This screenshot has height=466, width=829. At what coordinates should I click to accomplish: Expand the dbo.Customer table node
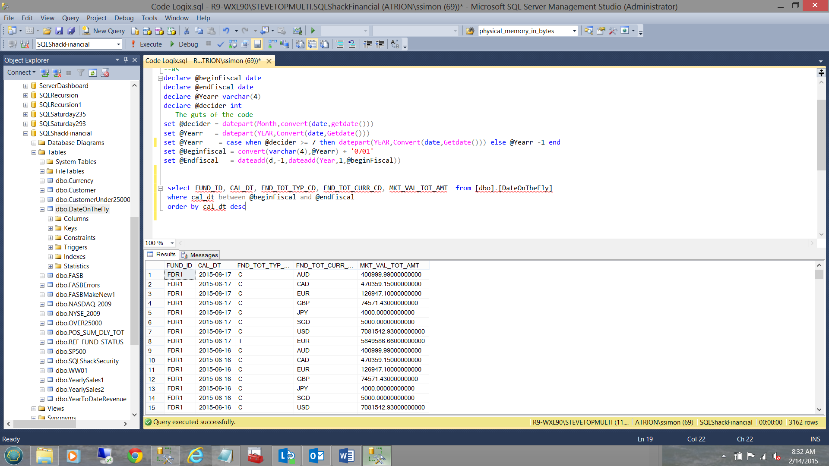[x=42, y=190]
